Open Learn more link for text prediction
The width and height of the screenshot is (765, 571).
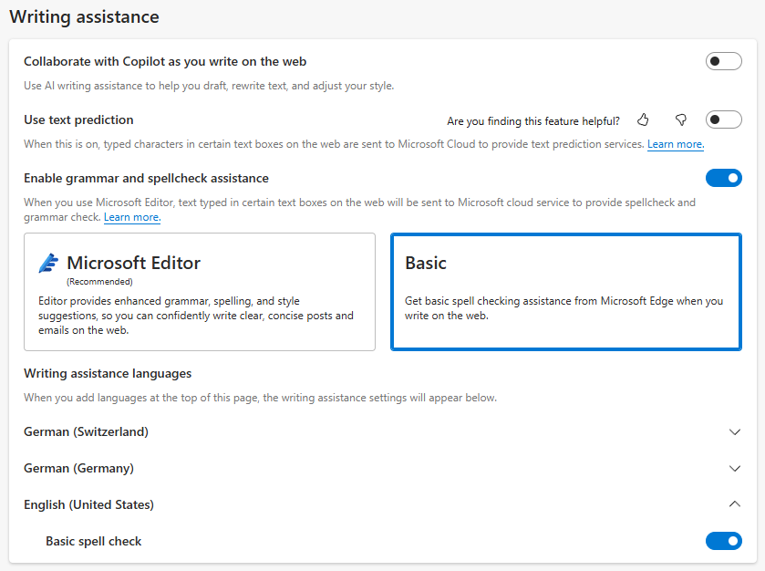675,144
